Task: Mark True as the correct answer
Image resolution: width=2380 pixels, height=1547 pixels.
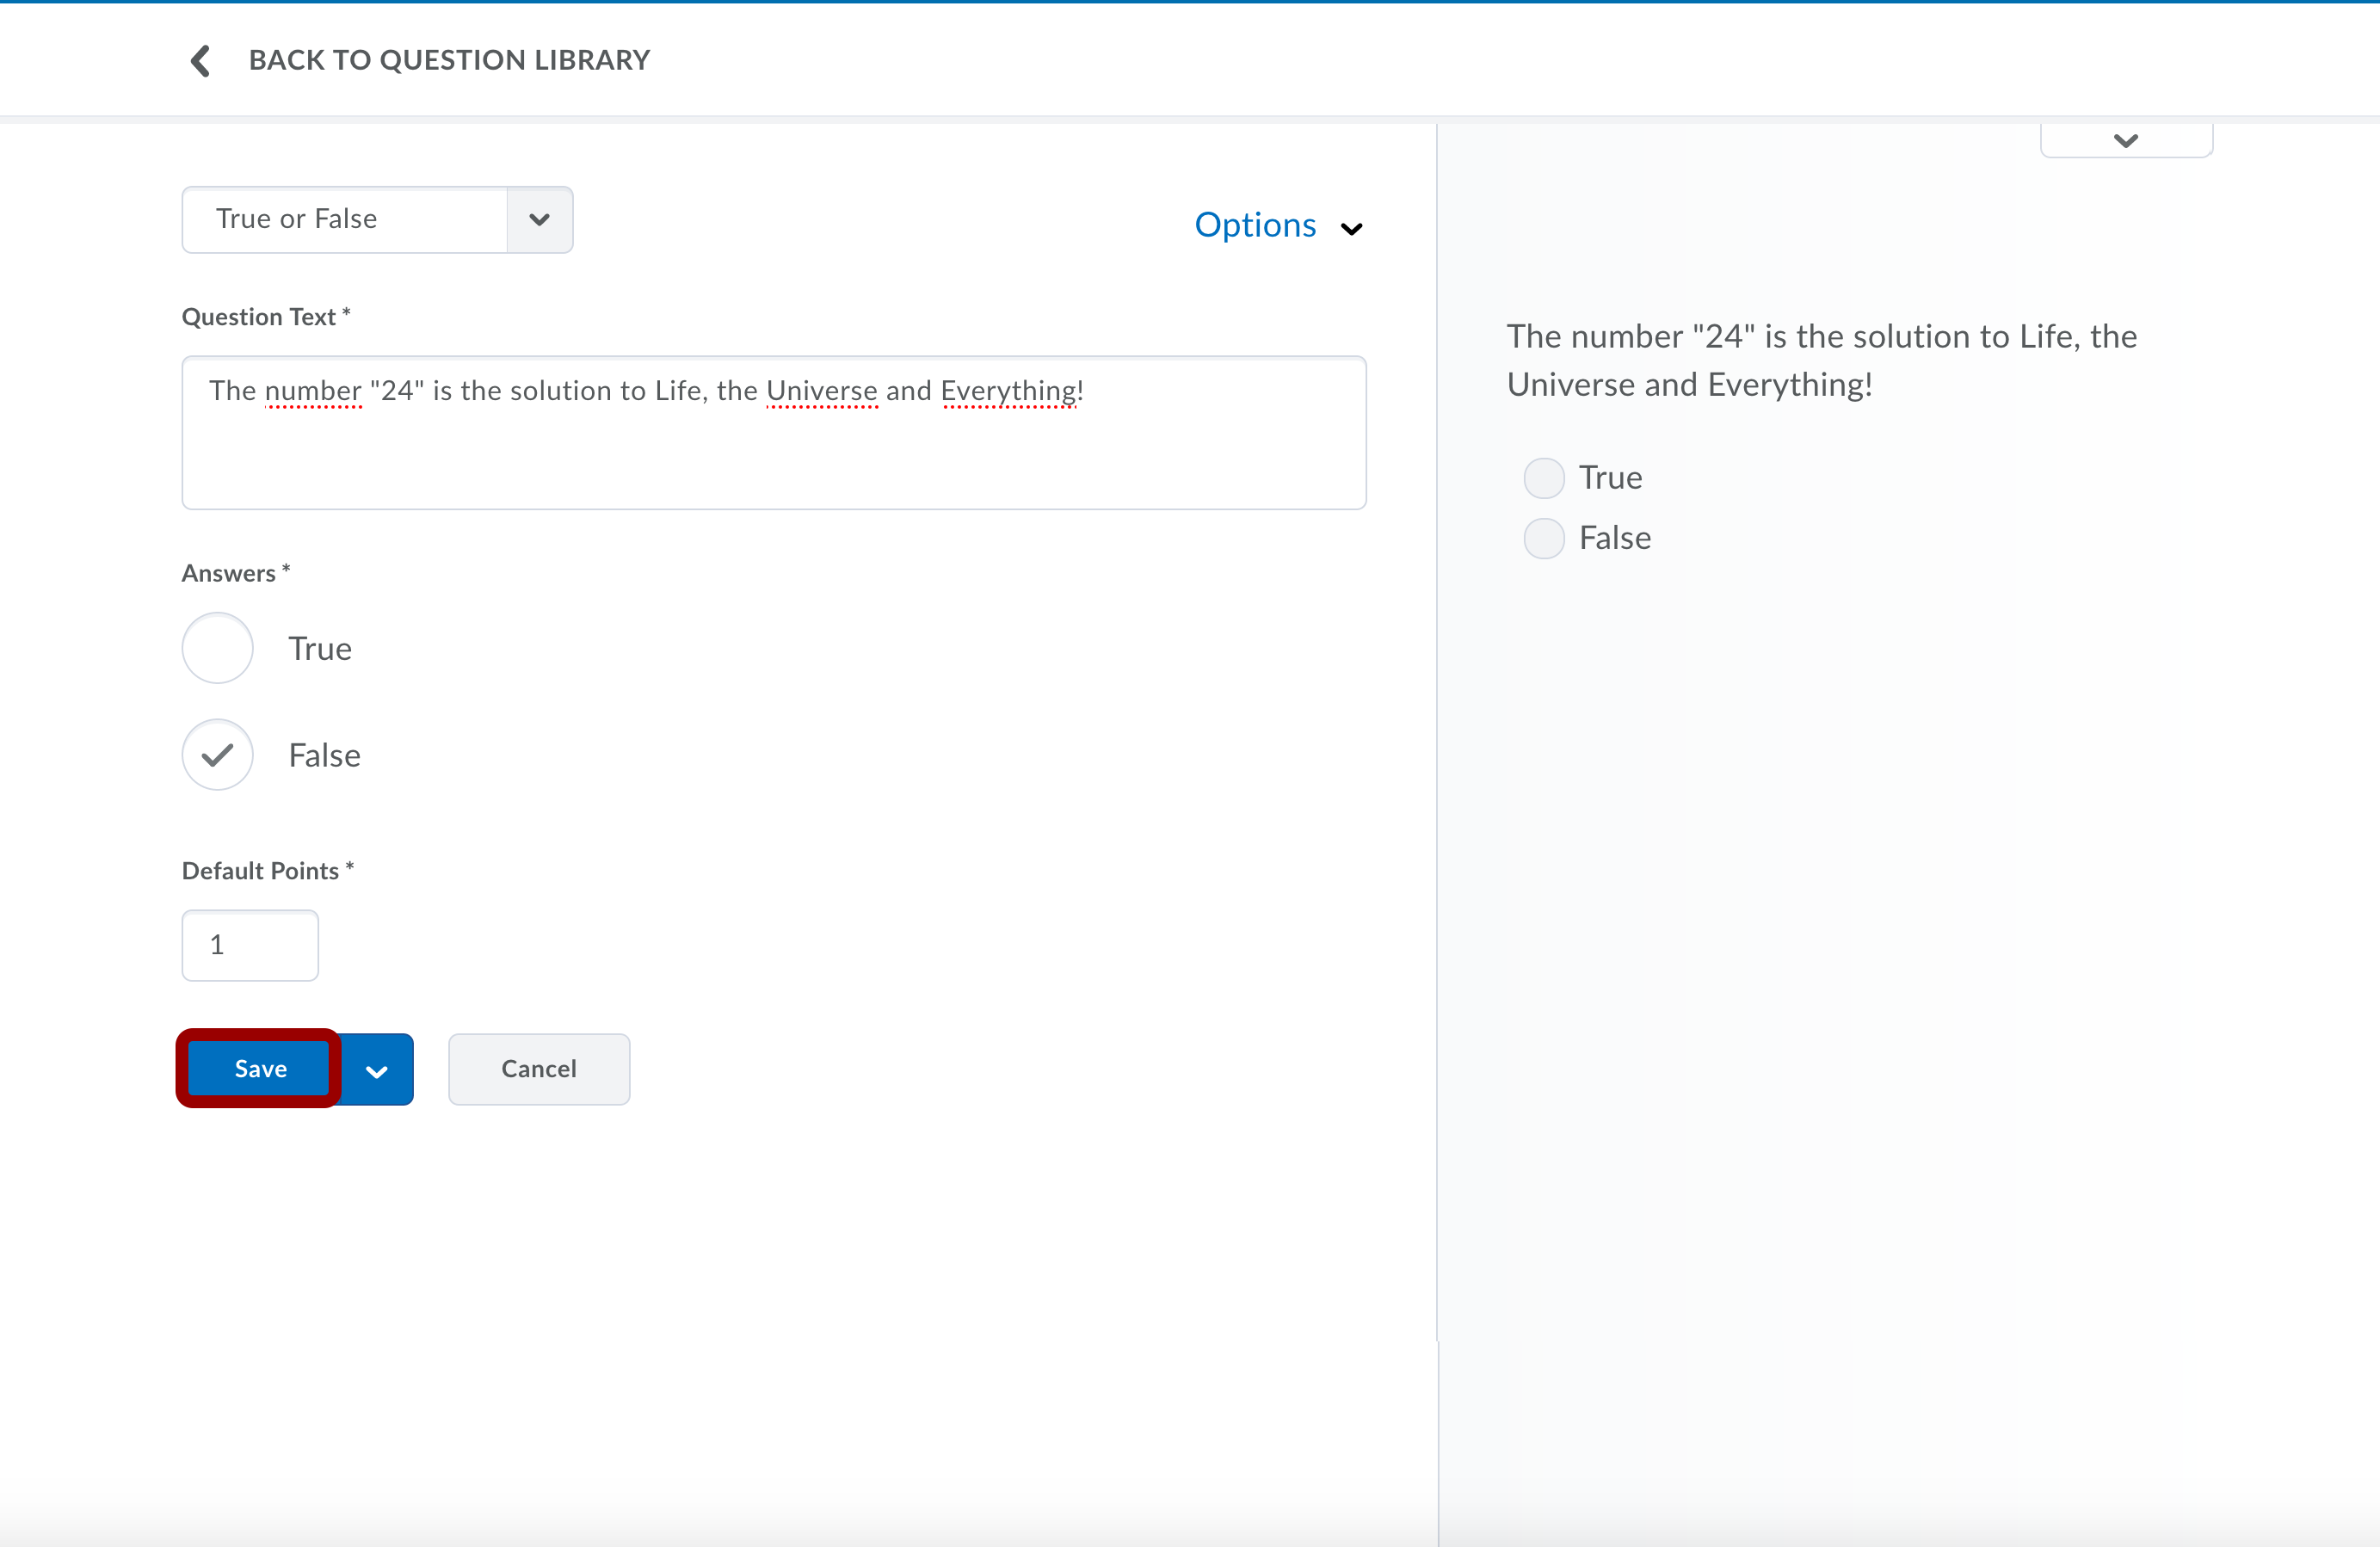Action: pos(217,648)
